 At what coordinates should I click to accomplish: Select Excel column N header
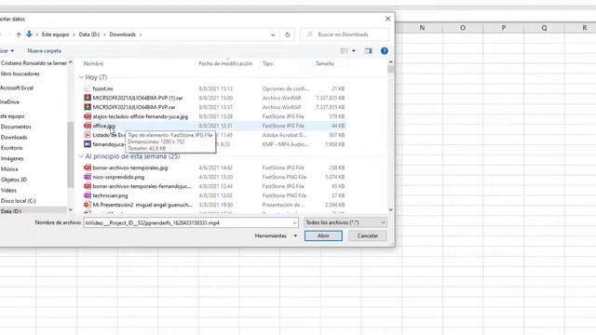pyautogui.click(x=422, y=28)
